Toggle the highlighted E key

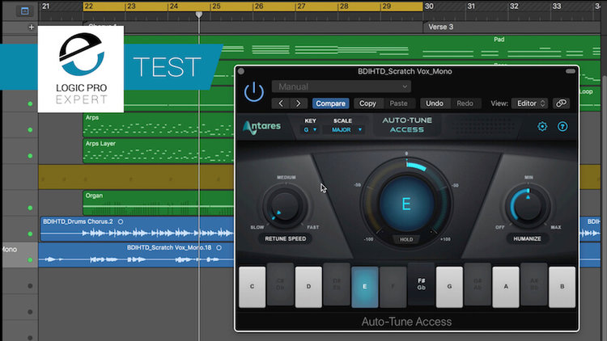[365, 287]
